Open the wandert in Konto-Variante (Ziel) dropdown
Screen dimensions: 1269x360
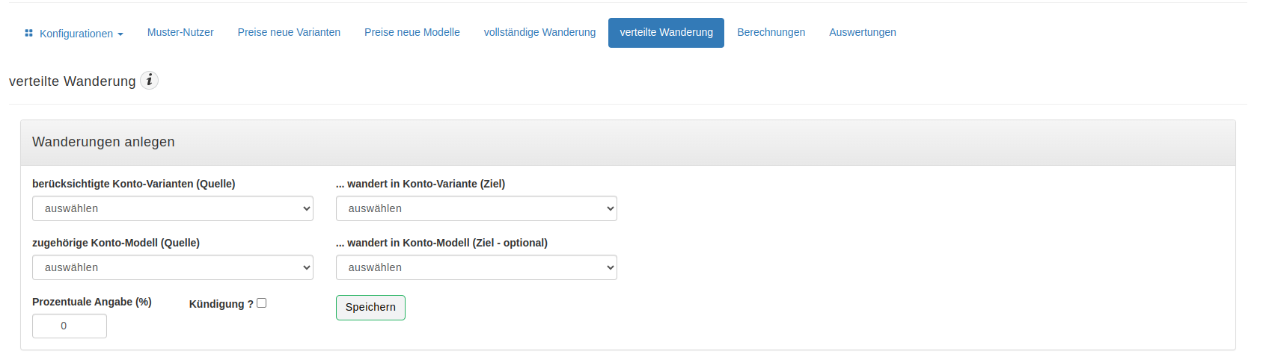pos(477,208)
